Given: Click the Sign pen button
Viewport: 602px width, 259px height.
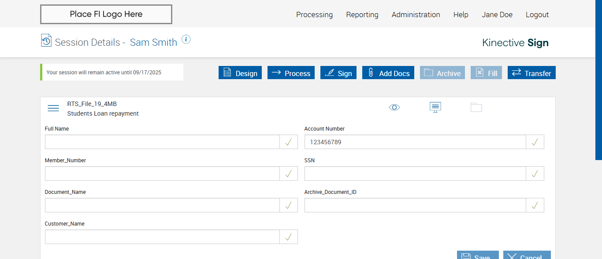Looking at the screenshot, I should 338,73.
